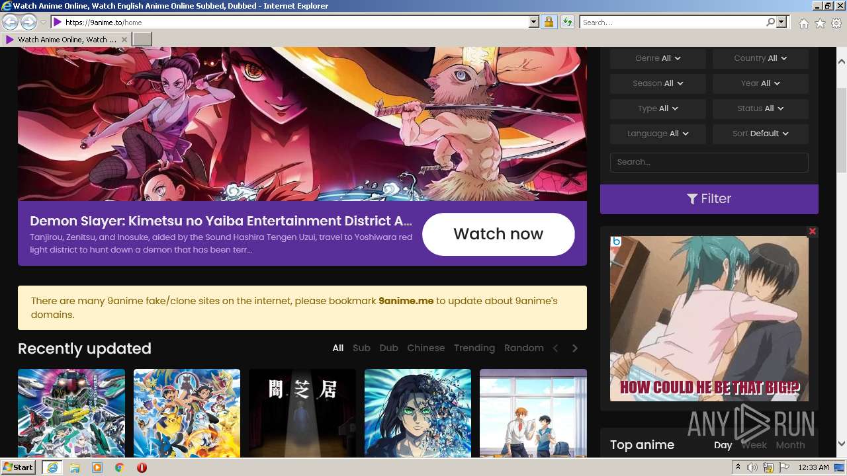Open the mecha robot anime poster
Image resolution: width=847 pixels, height=476 pixels.
(71, 413)
